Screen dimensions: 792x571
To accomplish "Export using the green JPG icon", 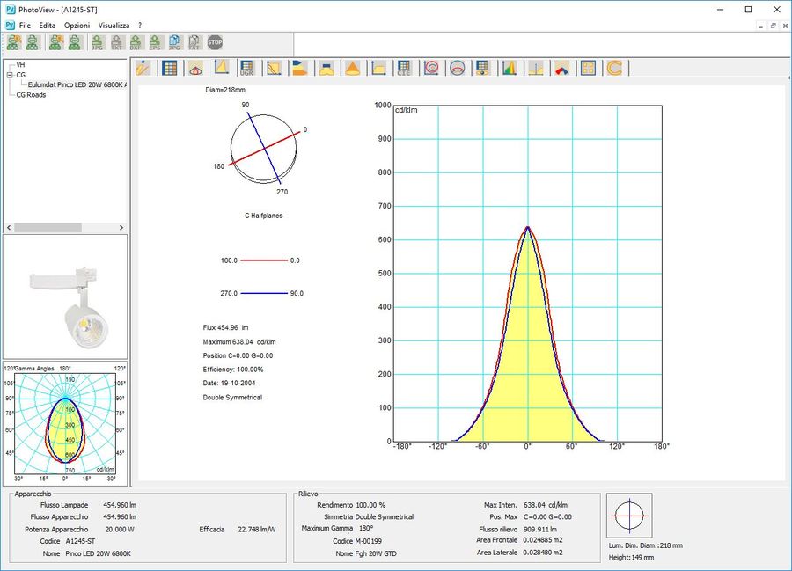I will [x=98, y=42].
